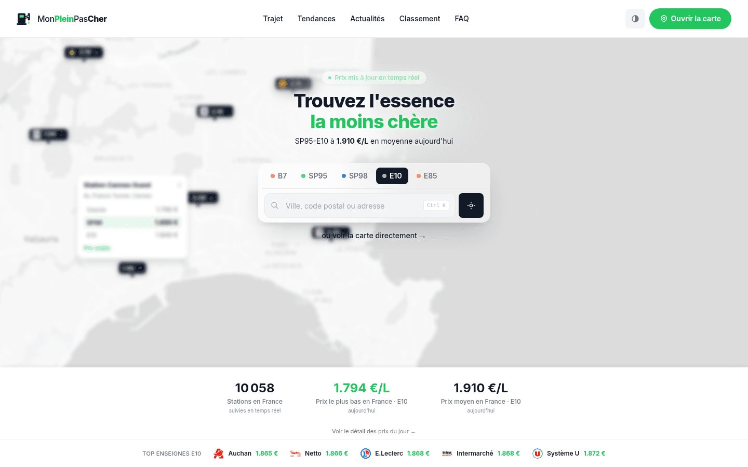Click the Ouvrir la carte button
The width and height of the screenshot is (748, 467).
click(690, 19)
